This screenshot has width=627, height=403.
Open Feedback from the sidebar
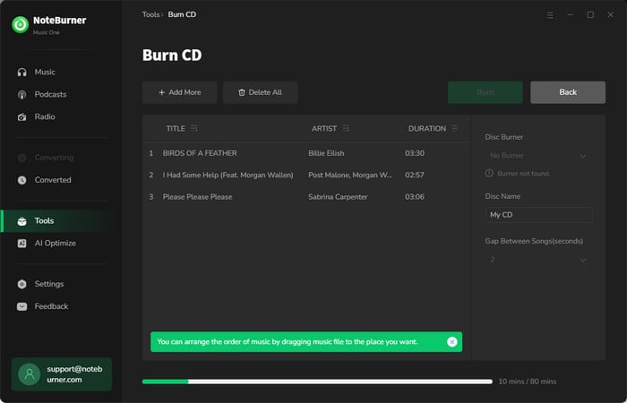coord(51,306)
